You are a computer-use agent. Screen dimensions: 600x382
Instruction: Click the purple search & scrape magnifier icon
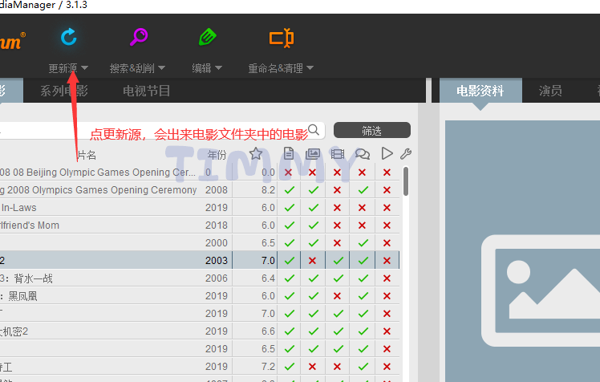coord(139,37)
